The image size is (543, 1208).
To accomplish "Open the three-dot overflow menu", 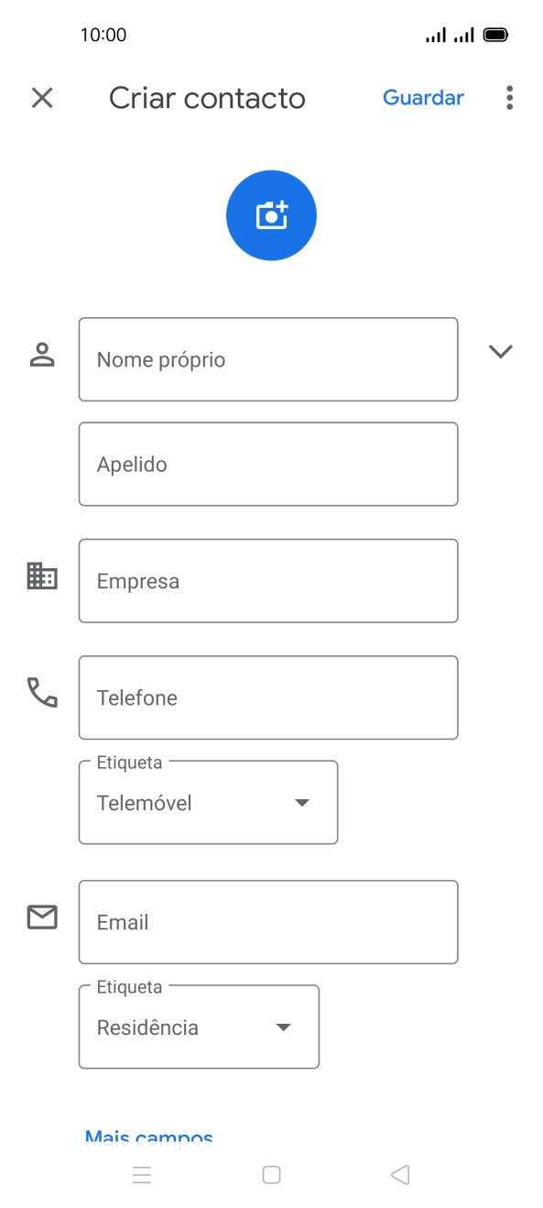I will coord(509,98).
